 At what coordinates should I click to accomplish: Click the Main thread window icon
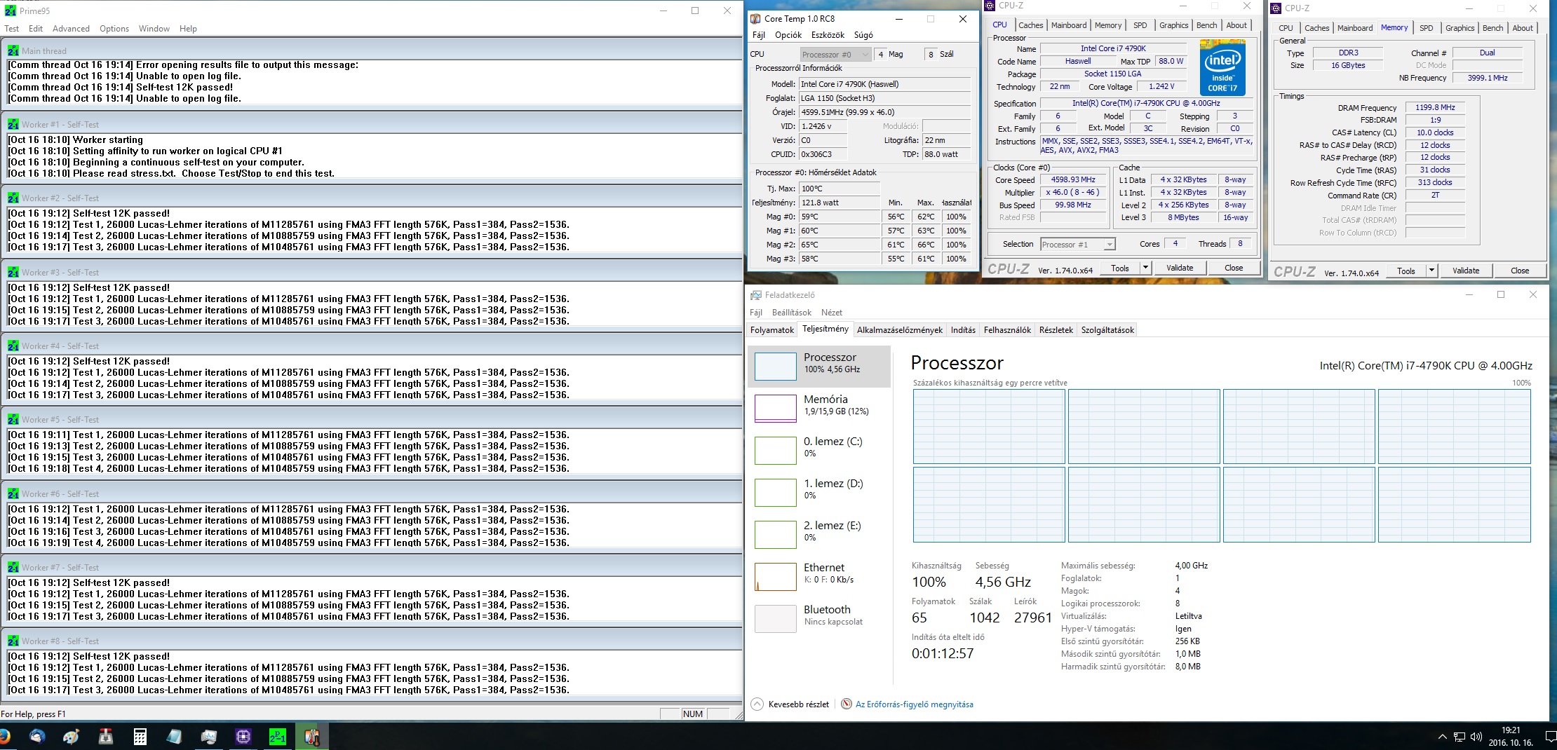[13, 50]
